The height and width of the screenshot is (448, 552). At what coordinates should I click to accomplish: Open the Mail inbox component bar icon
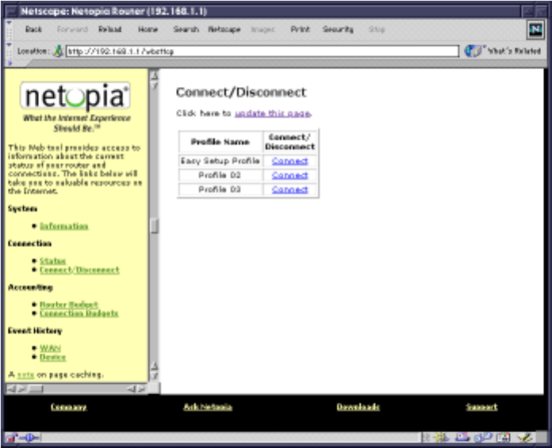click(x=462, y=437)
